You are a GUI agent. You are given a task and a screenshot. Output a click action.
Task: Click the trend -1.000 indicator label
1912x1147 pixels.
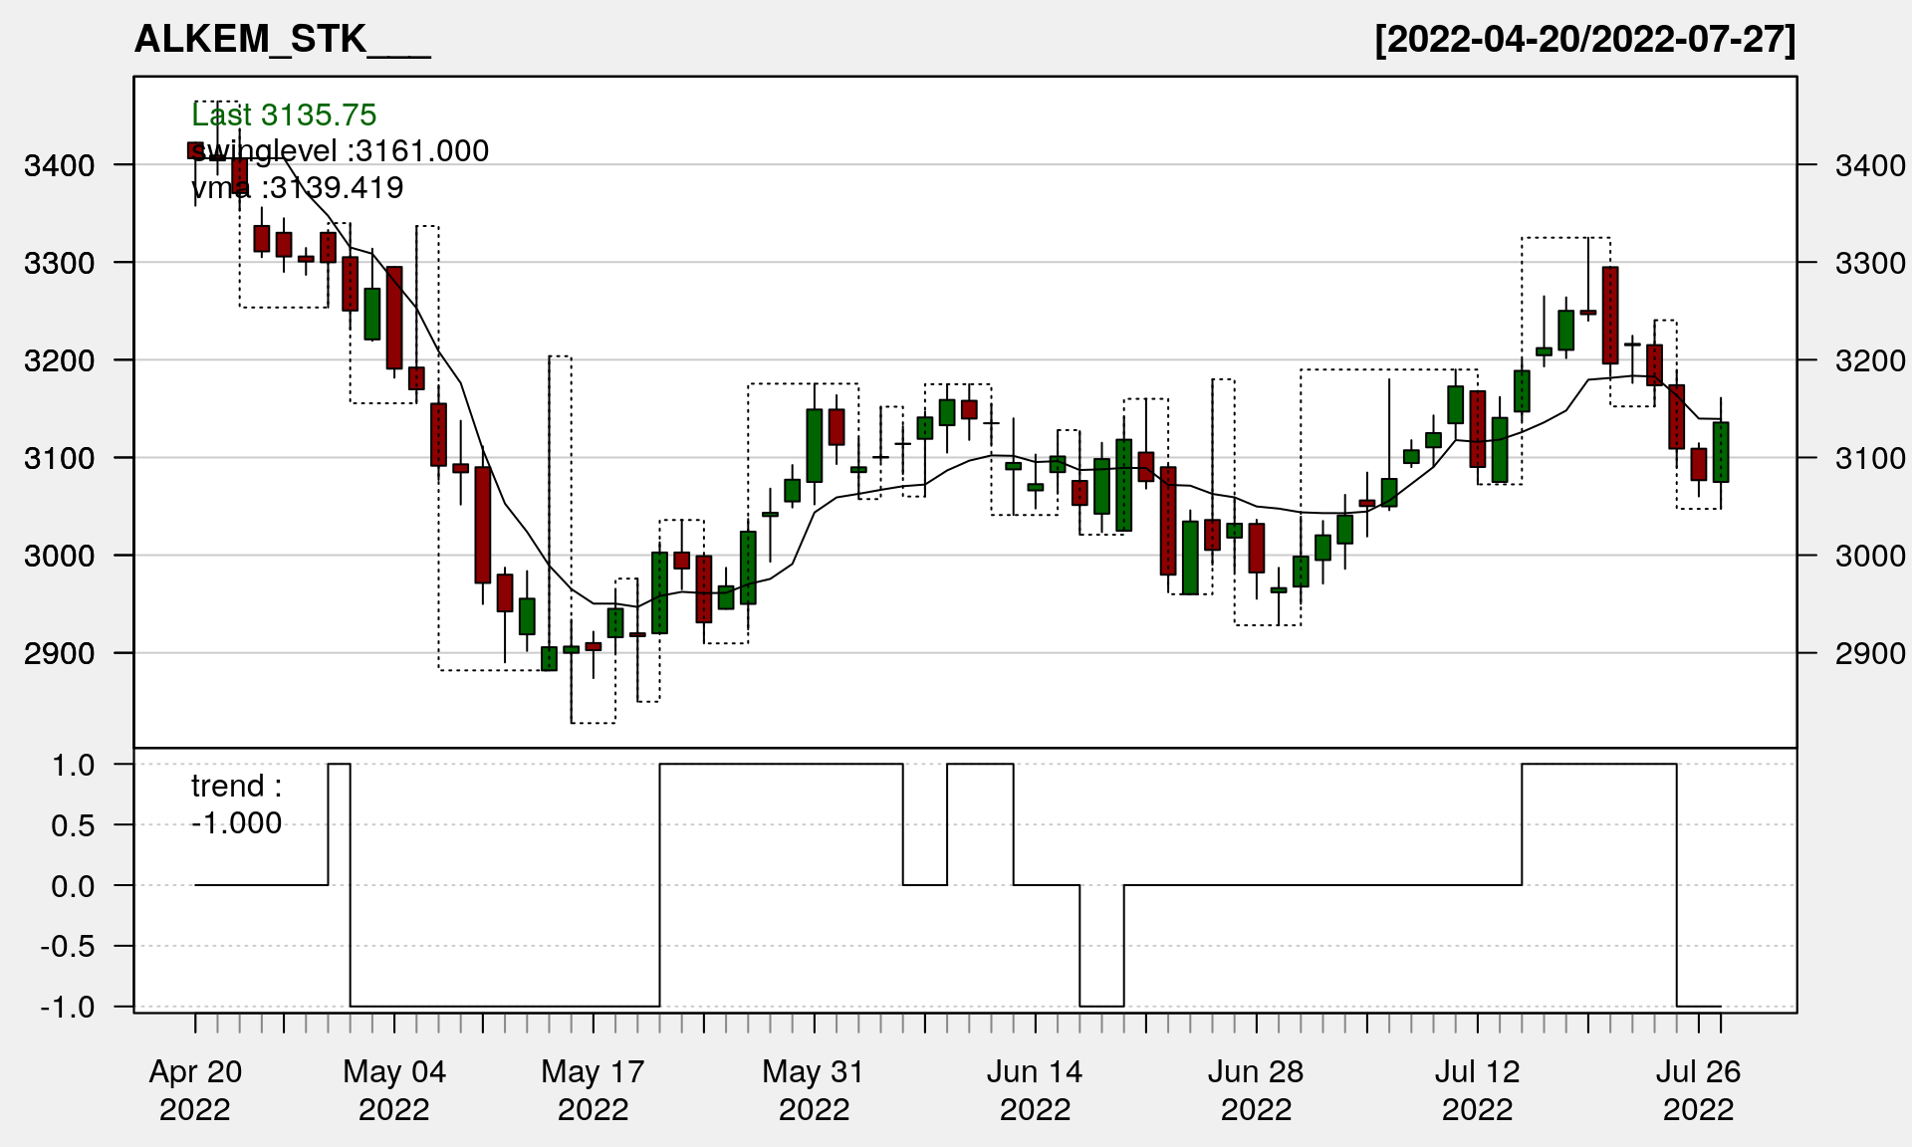(x=236, y=804)
